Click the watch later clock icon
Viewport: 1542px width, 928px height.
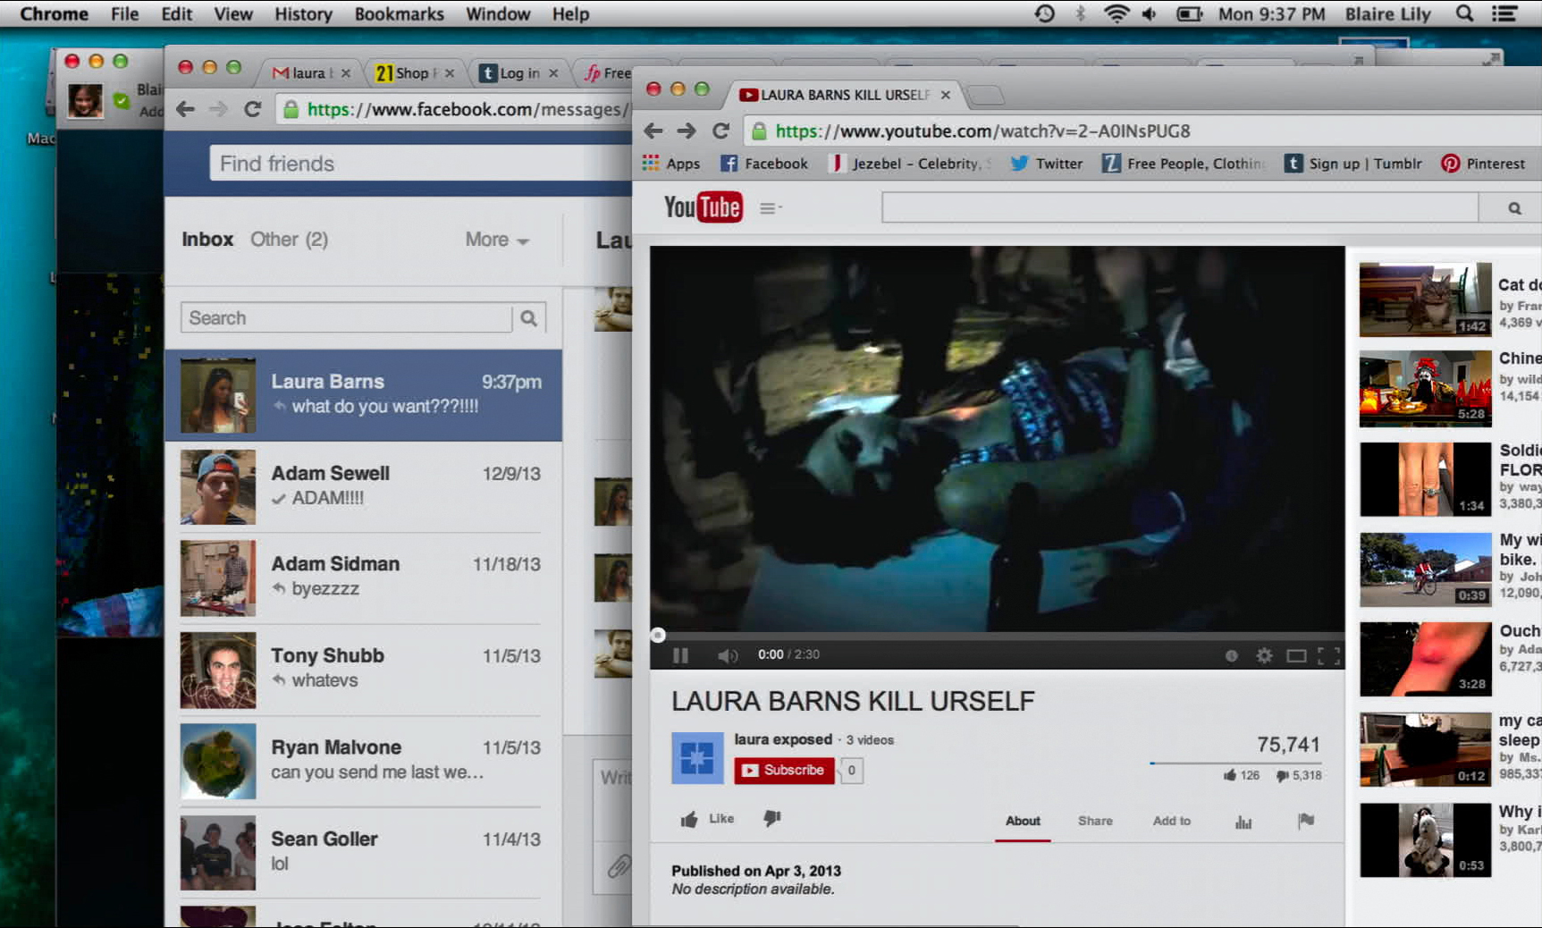1231,655
